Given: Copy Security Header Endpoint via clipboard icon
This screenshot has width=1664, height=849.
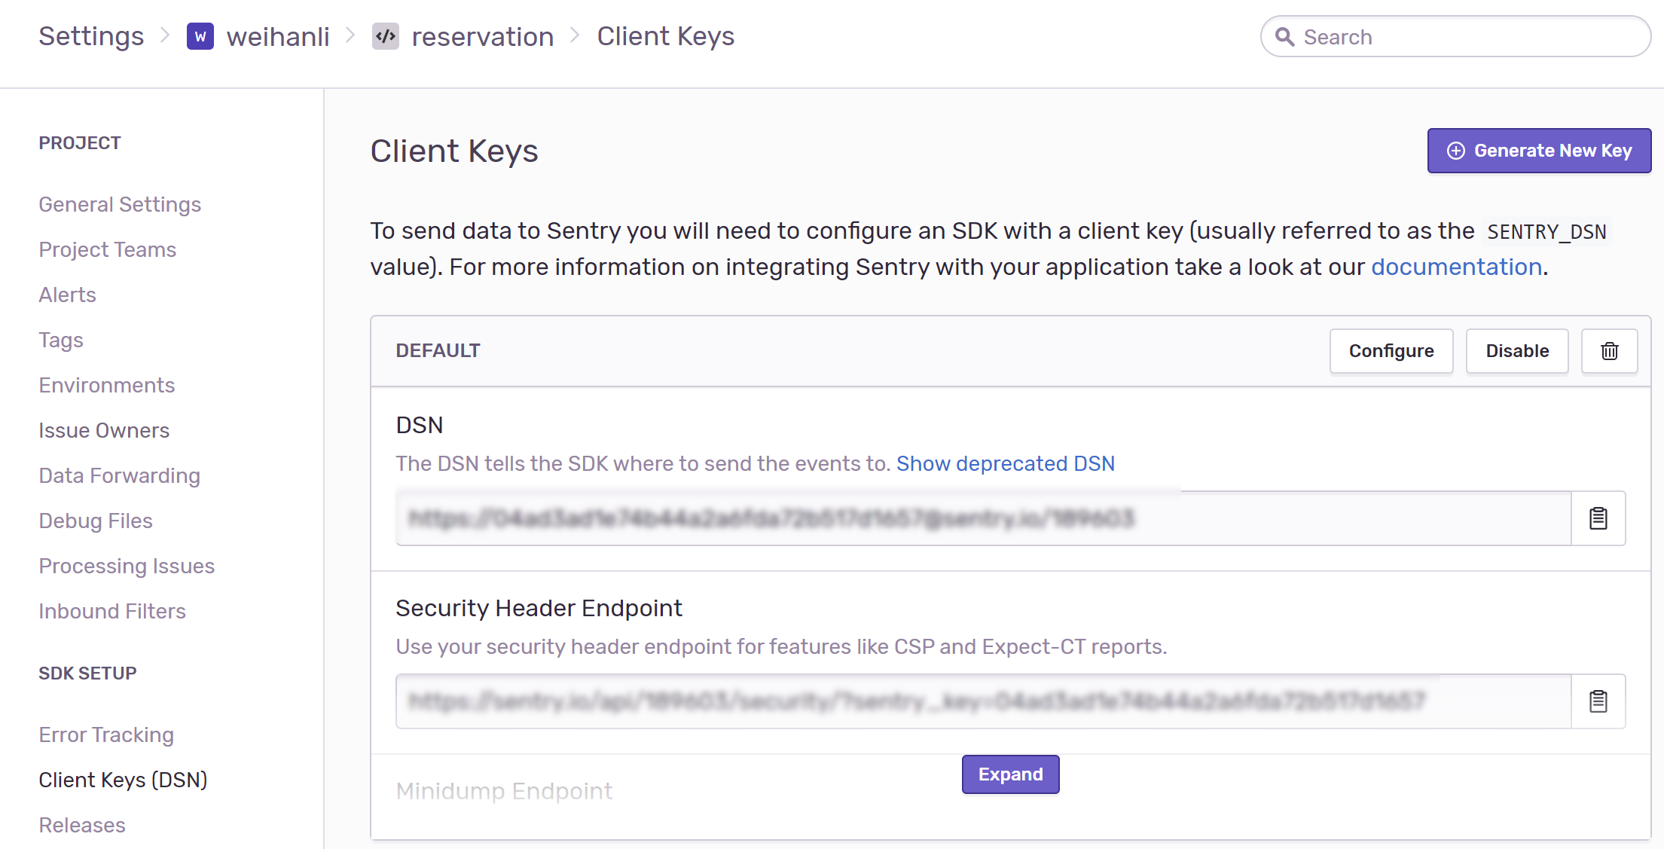Looking at the screenshot, I should point(1598,701).
